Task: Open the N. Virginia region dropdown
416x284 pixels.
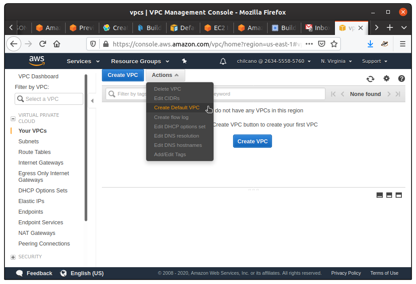Action: pos(336,61)
